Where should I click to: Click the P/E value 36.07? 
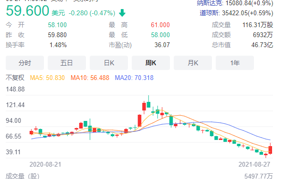coord(162,45)
